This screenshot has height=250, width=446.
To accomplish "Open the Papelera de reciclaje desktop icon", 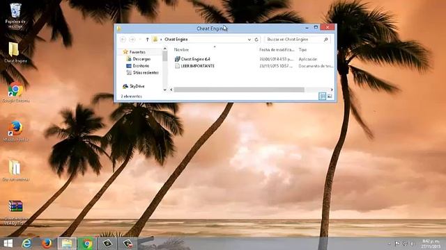I will (15, 15).
